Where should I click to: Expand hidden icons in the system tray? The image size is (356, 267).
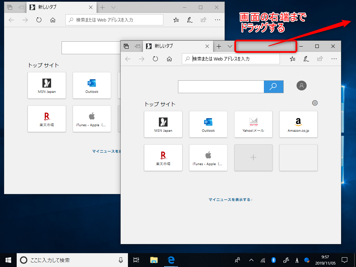click(x=251, y=260)
